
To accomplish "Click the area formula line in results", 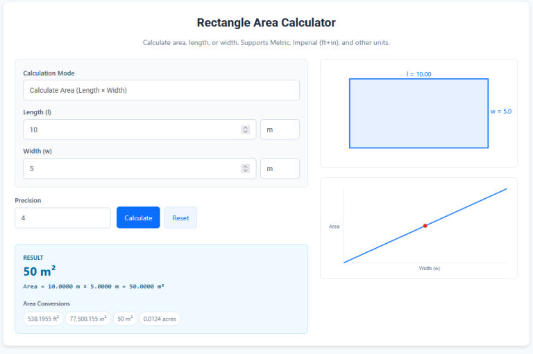I will pyautogui.click(x=94, y=287).
